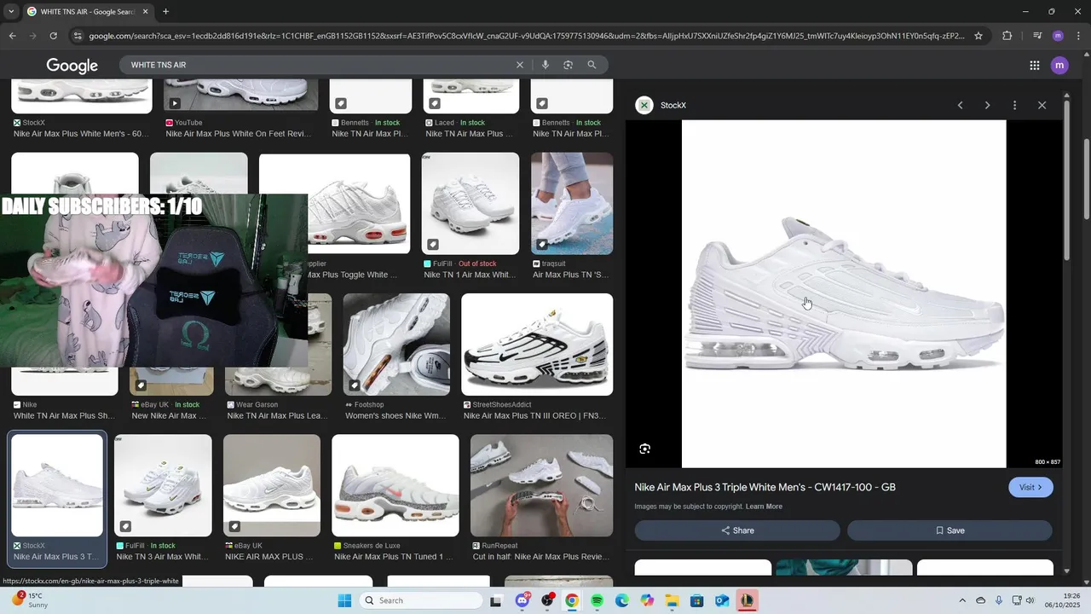Open the Footshop women's shoes thumbnail
Viewport: 1091px width, 614px height.
point(396,345)
